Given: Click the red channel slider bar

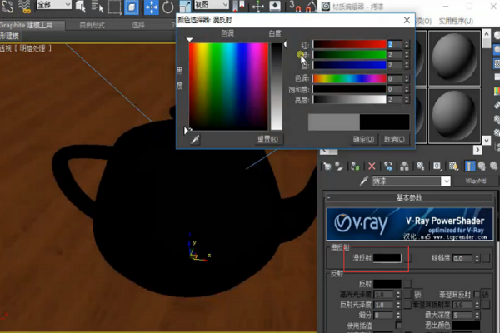Looking at the screenshot, I should coord(349,44).
